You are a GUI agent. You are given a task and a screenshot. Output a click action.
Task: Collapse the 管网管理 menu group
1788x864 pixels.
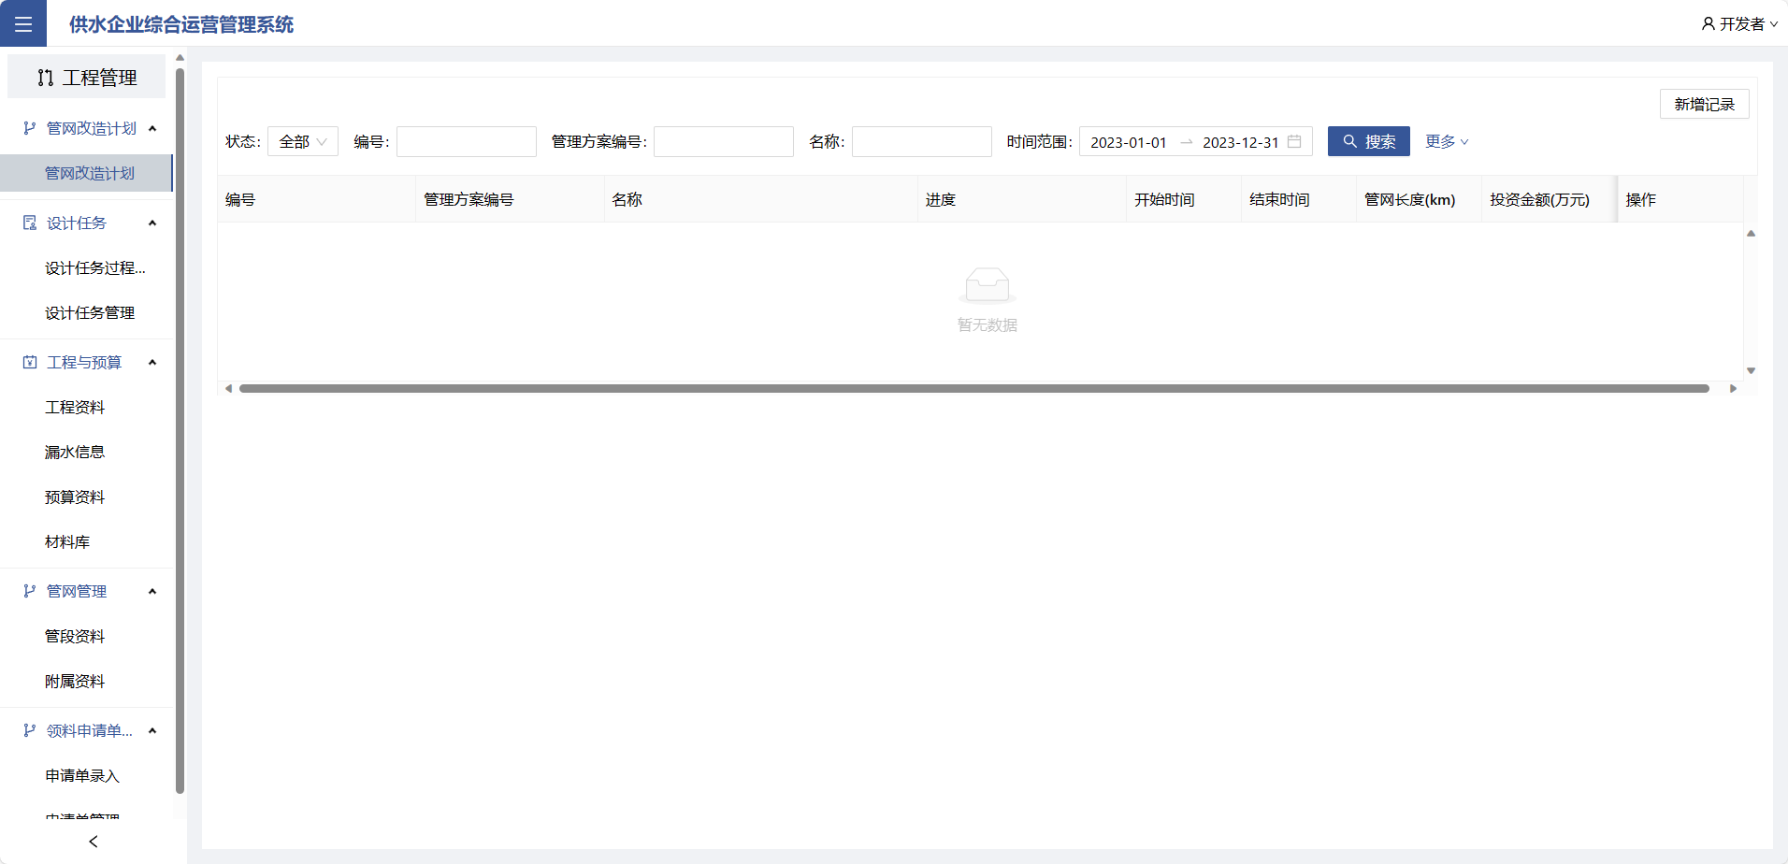pyautogui.click(x=152, y=591)
